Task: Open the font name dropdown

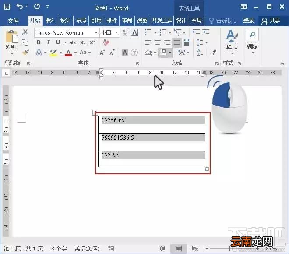Action: tap(96, 32)
